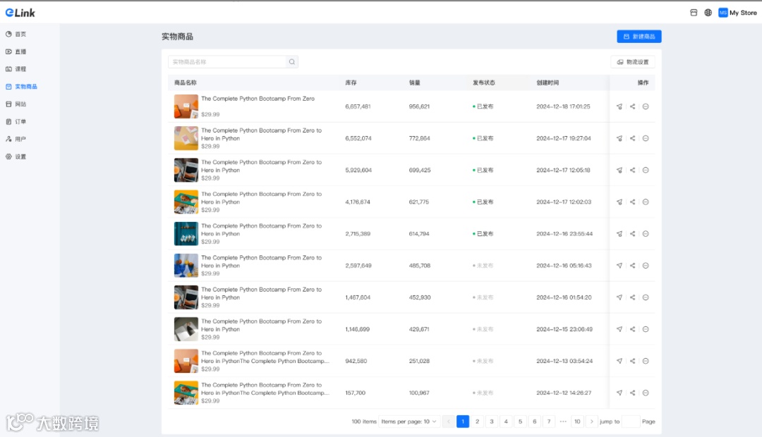Click stock value 6,657,481
The image size is (762, 437).
click(x=358, y=106)
